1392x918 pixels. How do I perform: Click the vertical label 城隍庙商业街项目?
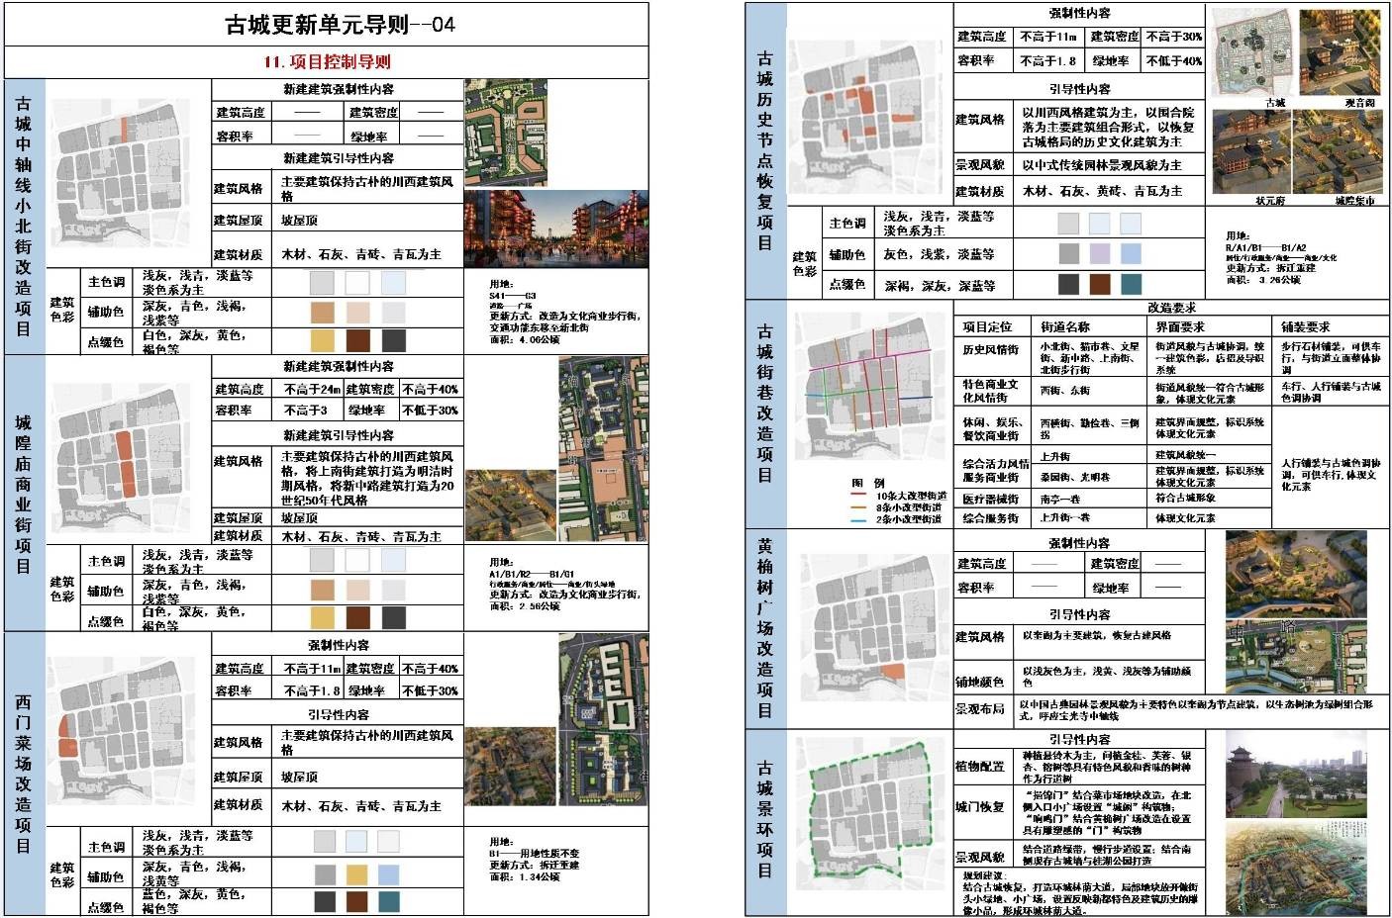pyautogui.click(x=24, y=494)
